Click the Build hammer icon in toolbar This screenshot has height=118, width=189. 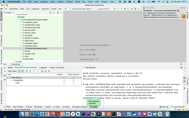tap(66, 9)
